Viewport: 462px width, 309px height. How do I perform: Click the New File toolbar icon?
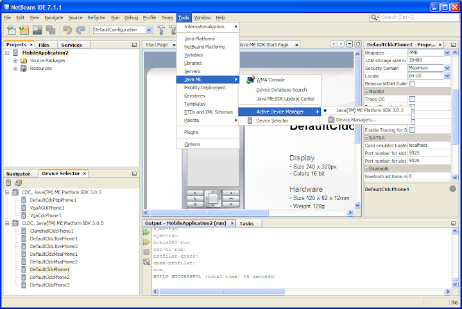click(x=11, y=29)
